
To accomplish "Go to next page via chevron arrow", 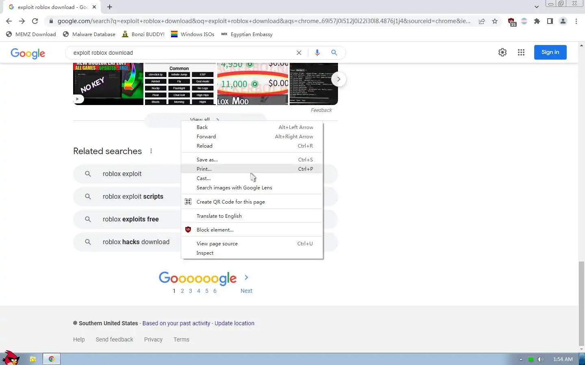I will 246,277.
